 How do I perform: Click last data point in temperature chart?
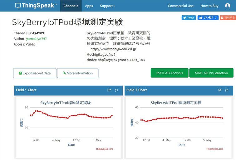click(112, 116)
